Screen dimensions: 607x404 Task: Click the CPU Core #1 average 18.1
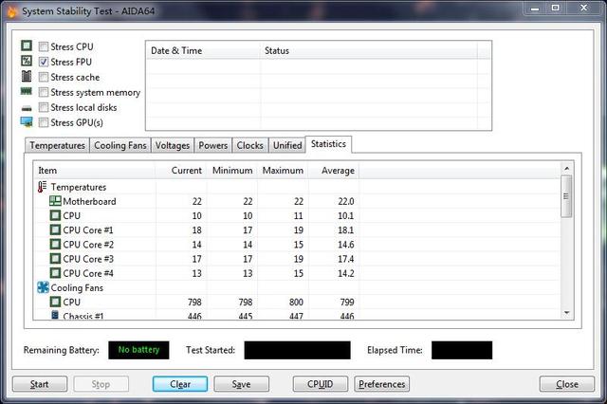[346, 230]
